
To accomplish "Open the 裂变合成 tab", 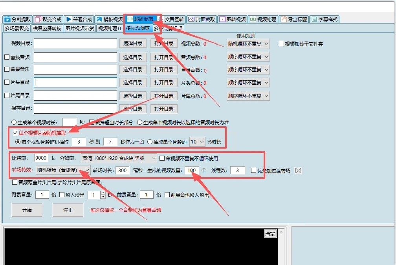I will (x=48, y=19).
